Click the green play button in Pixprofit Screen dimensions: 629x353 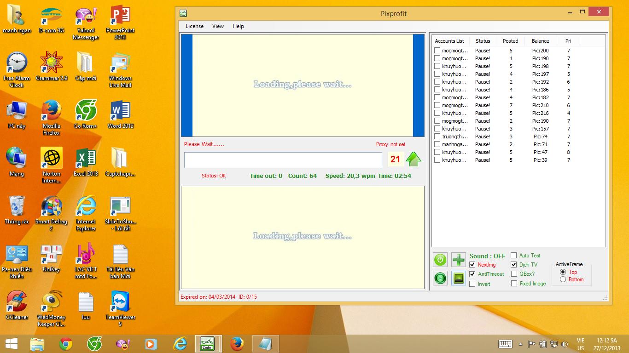click(440, 278)
